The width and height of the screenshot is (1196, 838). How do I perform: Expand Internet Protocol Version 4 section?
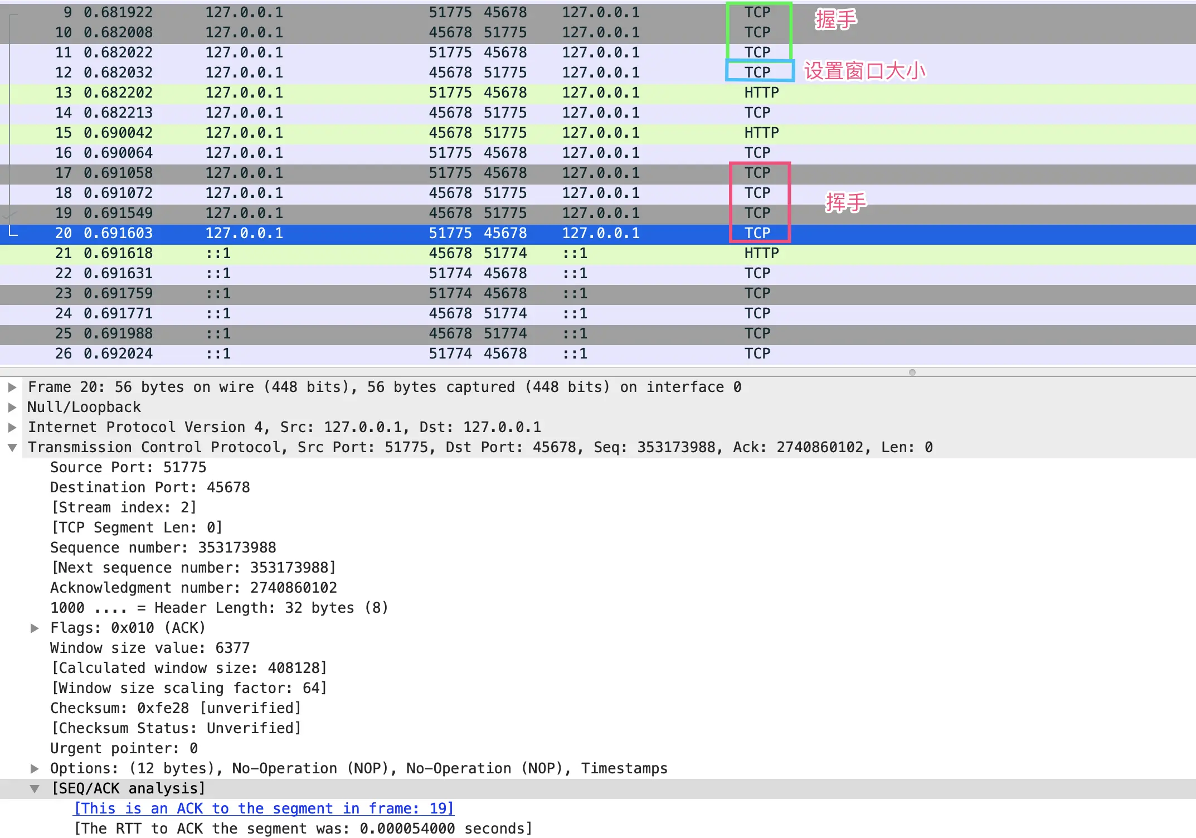pos(12,427)
